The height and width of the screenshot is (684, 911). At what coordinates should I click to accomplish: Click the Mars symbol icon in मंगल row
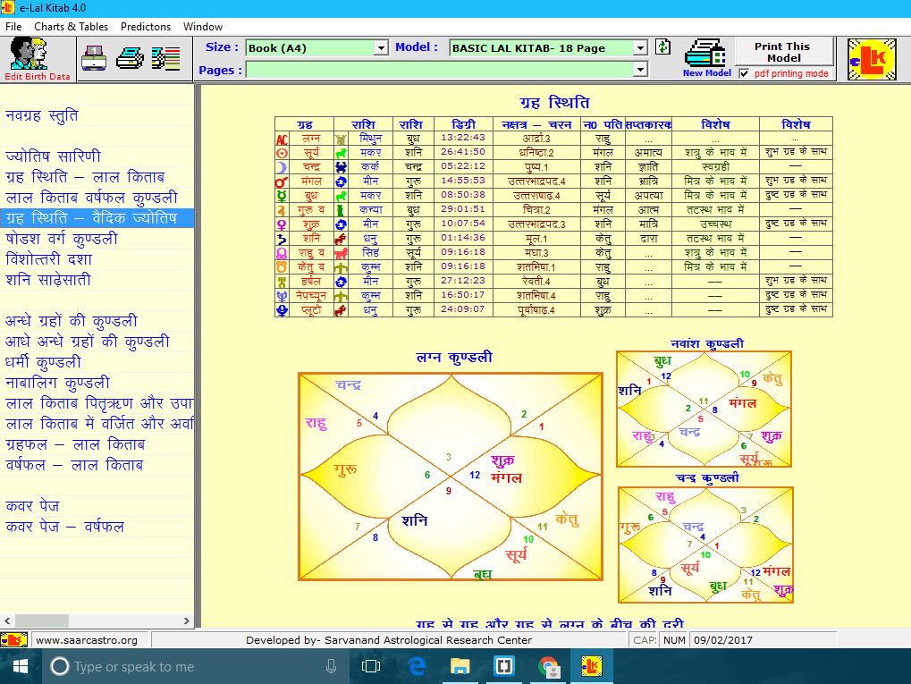282,182
